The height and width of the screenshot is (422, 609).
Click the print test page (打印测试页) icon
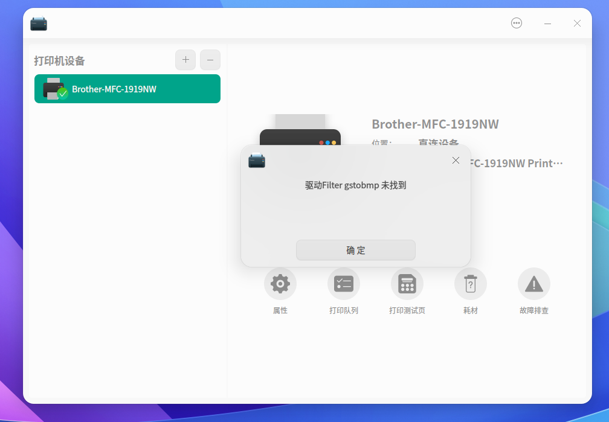point(407,283)
